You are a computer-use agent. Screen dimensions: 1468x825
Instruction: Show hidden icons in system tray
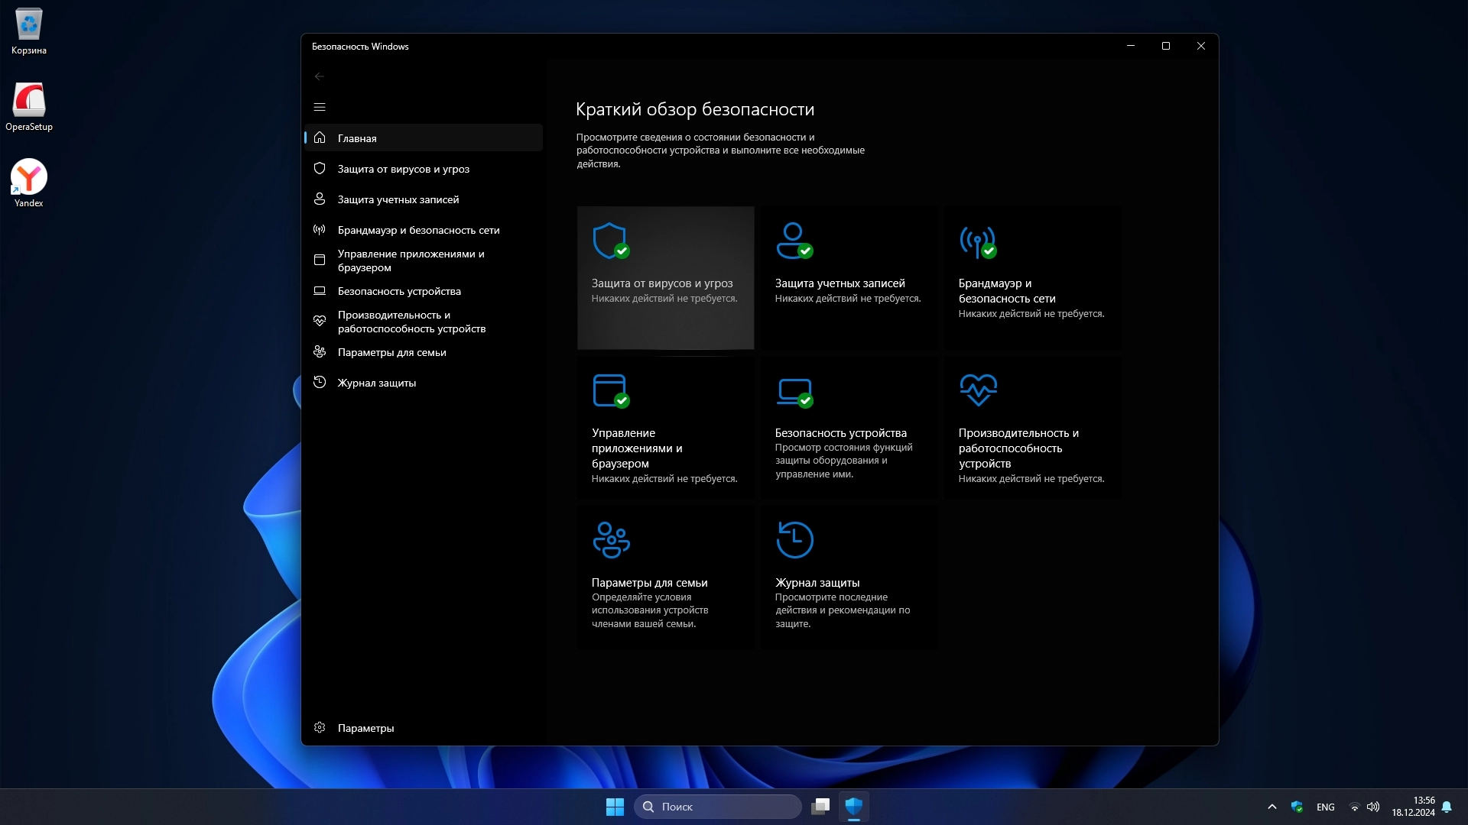pos(1272,807)
